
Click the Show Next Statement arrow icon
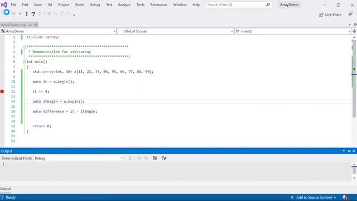click(x=49, y=14)
